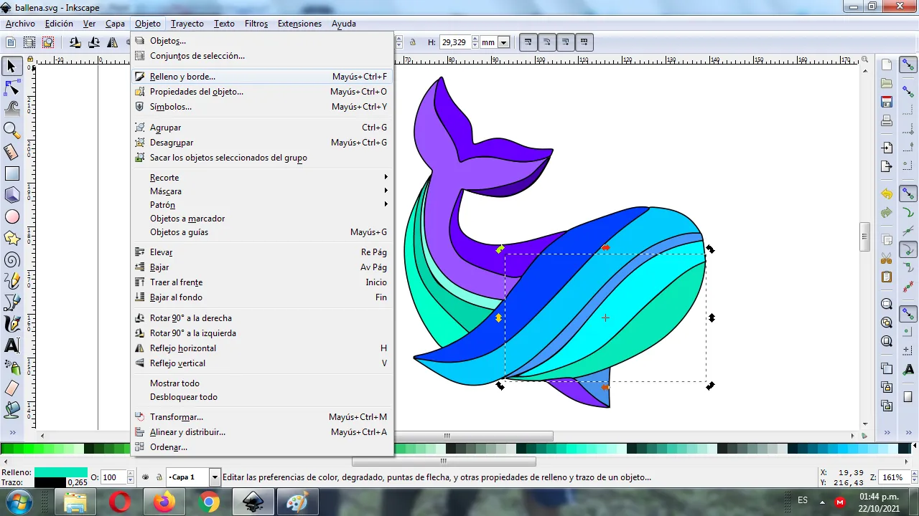919x516 pixels.
Task: Choose Agrupar from Objeto menu
Action: (262, 128)
